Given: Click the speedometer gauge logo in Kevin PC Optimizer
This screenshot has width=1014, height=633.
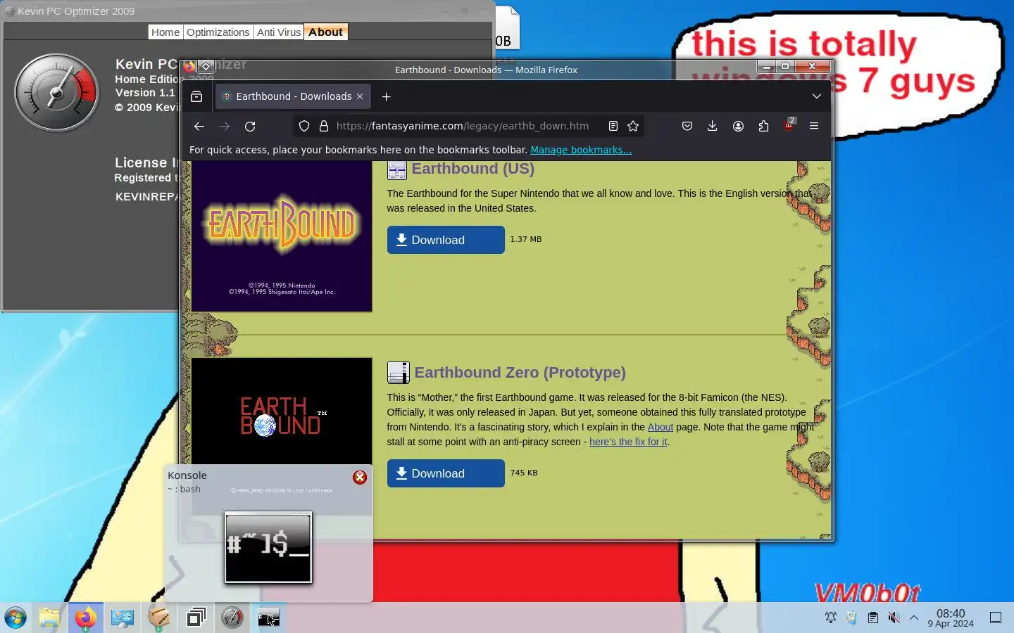Looking at the screenshot, I should 57,92.
